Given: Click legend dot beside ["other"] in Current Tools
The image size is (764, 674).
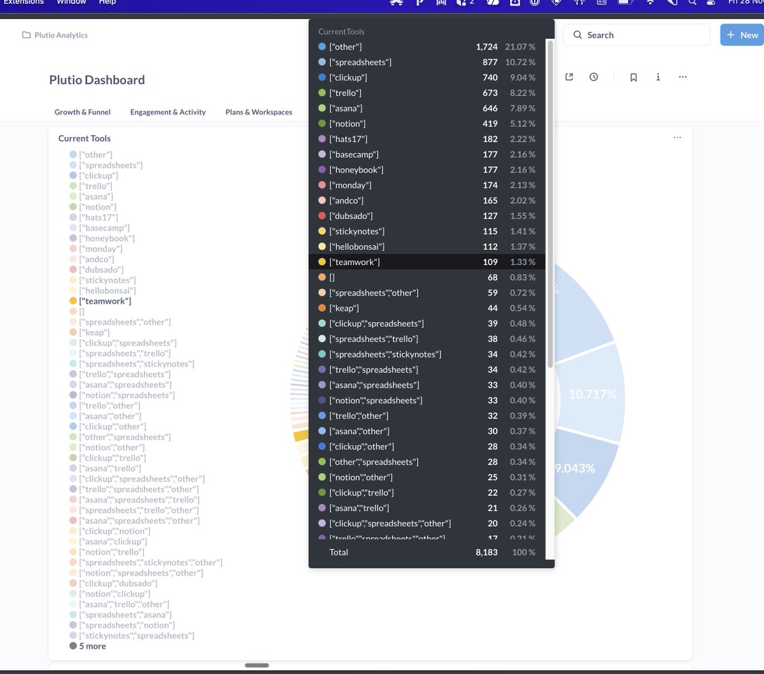Looking at the screenshot, I should [x=73, y=155].
